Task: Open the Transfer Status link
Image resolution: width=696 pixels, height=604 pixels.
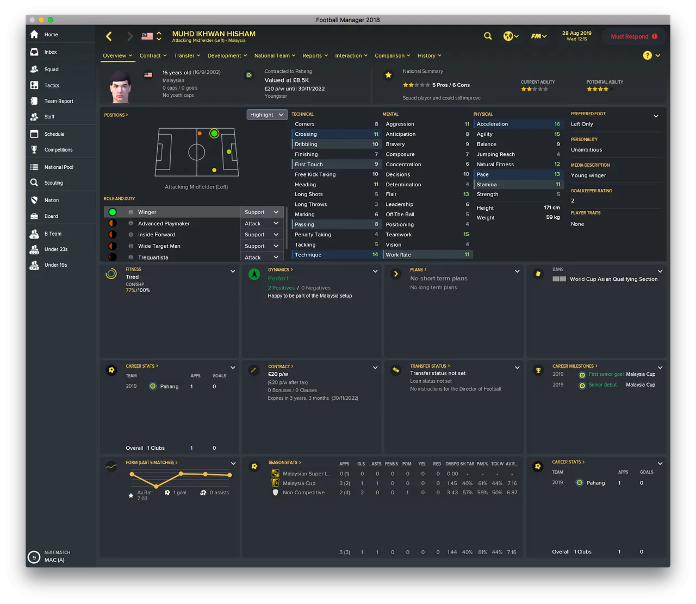Action: pos(430,366)
